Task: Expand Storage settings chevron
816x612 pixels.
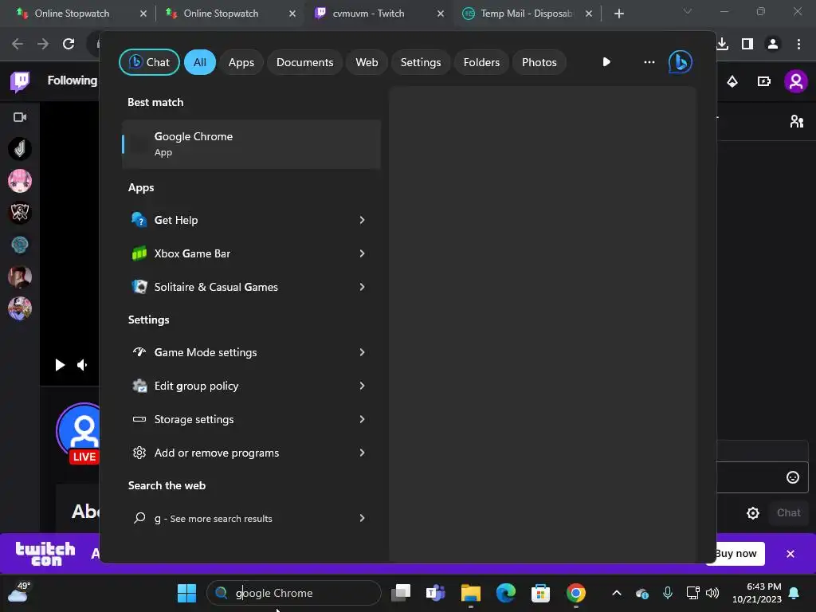Action: pyautogui.click(x=362, y=419)
